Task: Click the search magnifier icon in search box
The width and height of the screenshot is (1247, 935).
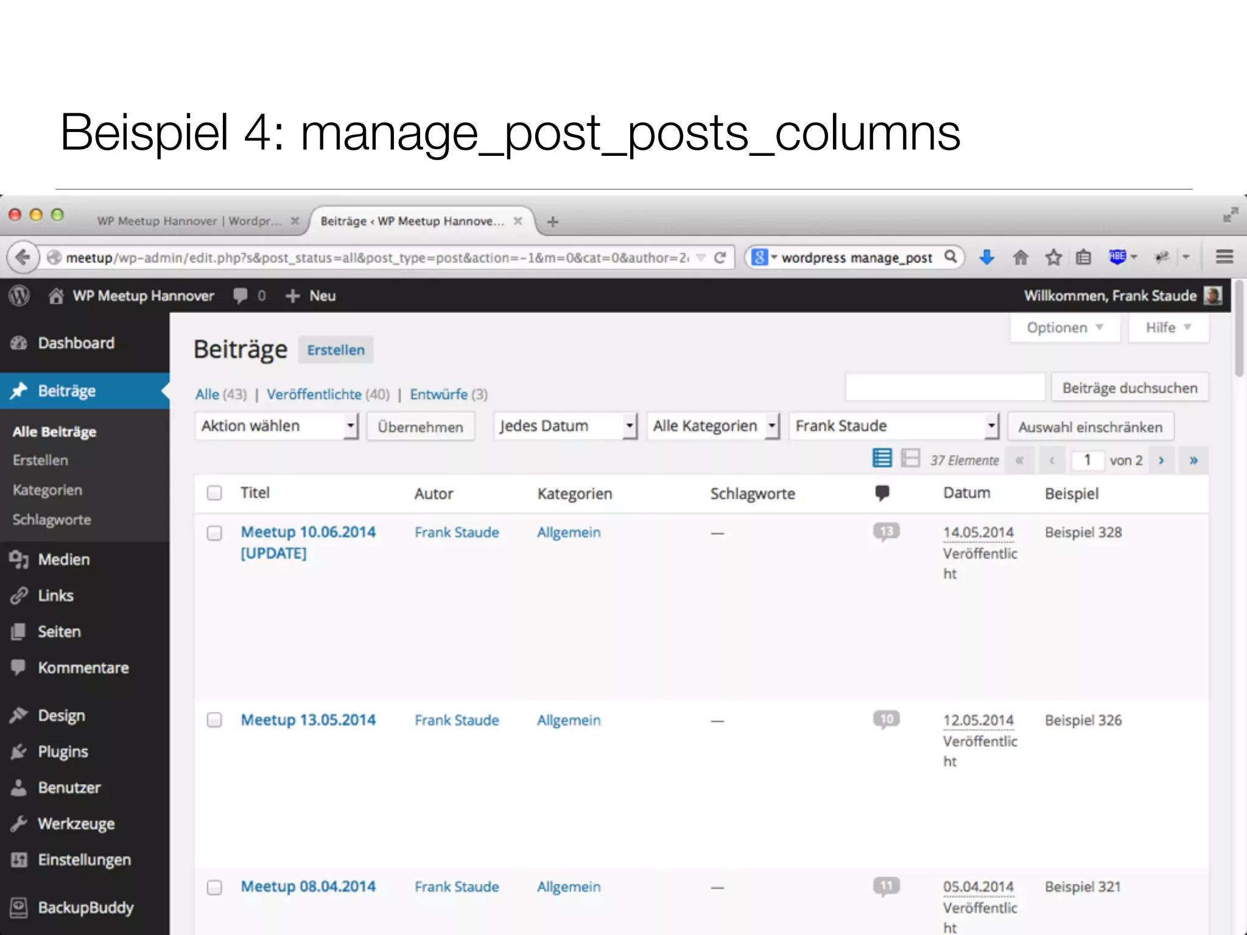Action: (x=950, y=257)
